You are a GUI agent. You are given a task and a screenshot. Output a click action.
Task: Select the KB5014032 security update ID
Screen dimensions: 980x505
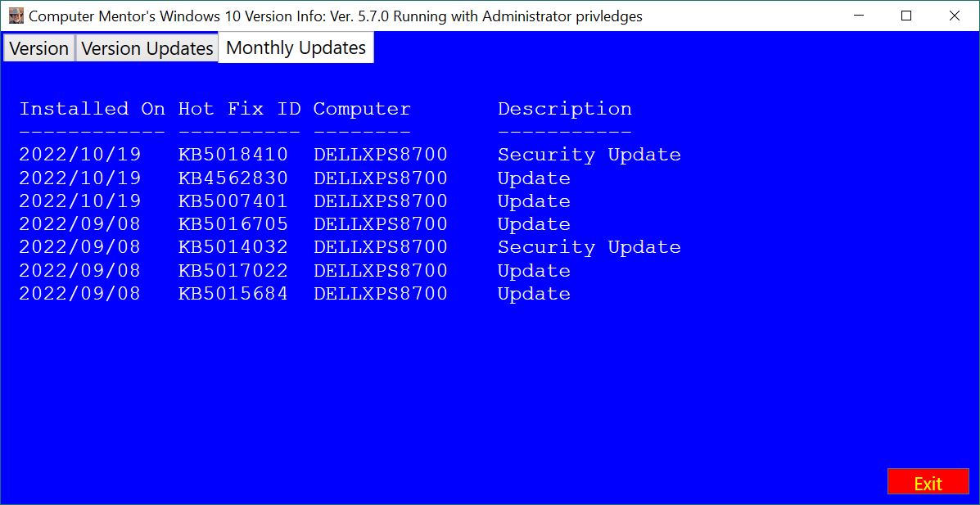click(233, 247)
